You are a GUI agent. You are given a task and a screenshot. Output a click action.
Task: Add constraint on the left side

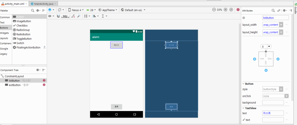click(254, 59)
